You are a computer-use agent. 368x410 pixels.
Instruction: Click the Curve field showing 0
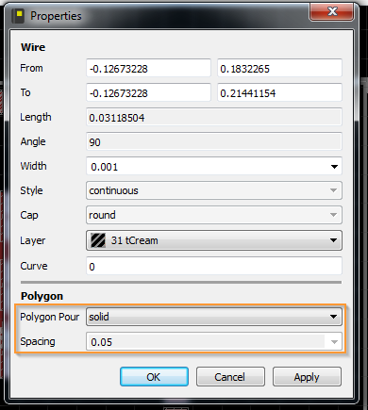click(x=214, y=266)
